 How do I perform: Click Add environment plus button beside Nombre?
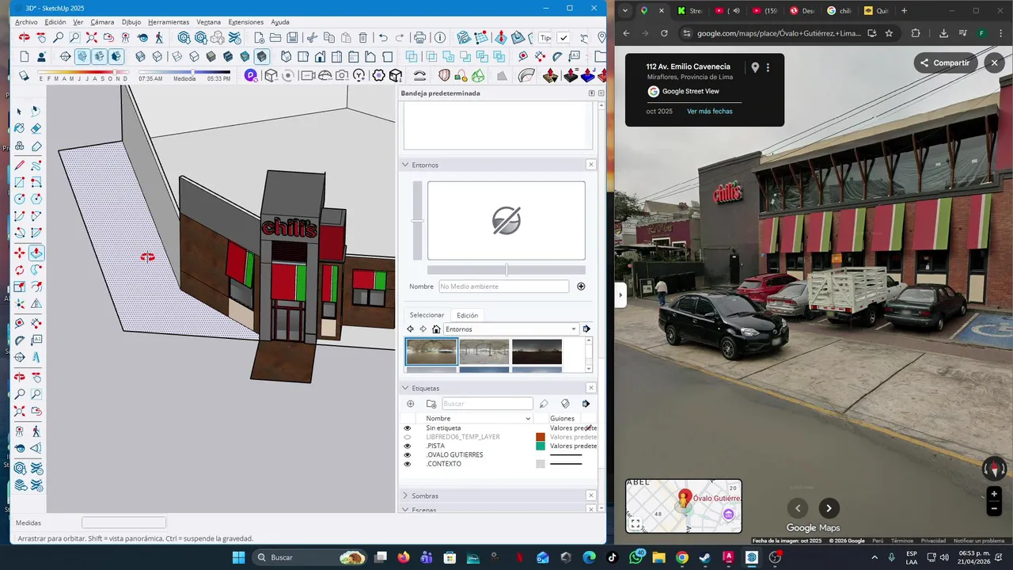pos(581,287)
